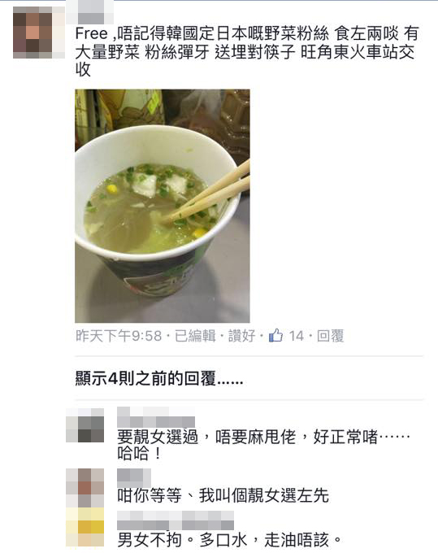This screenshot has height=553, width=438.
Task: Select the post text starting with Free
Action: coord(247,51)
